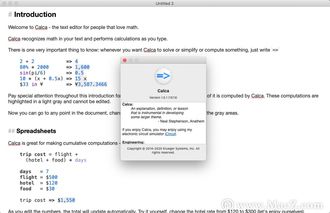
Task: Click the expression "10 * (x + 0.5x)"
Action: pyautogui.click(x=41, y=79)
